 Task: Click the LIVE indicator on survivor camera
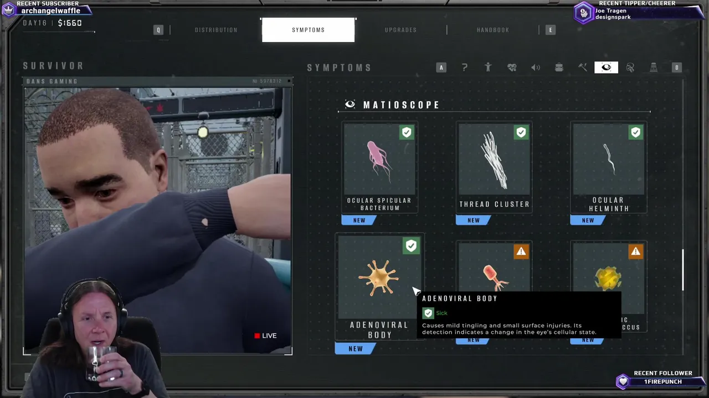(265, 336)
